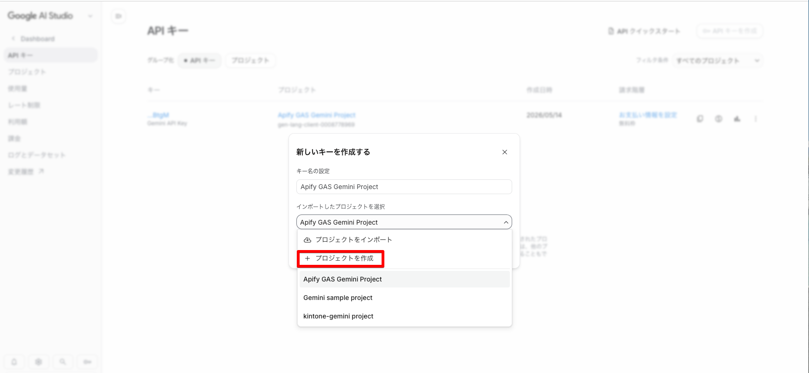
Task: Click the キー名の設定 name input field
Action: pos(404,187)
